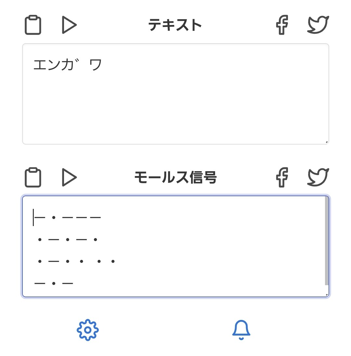Click the last Morse line －・－
Image resolution: width=351 pixels, height=356 pixels.
[x=54, y=284]
